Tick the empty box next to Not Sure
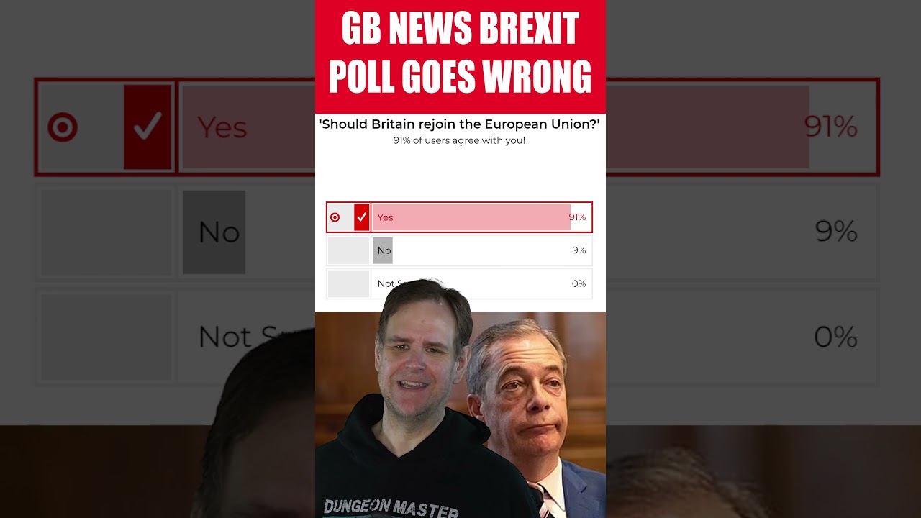The image size is (921, 518). point(348,283)
